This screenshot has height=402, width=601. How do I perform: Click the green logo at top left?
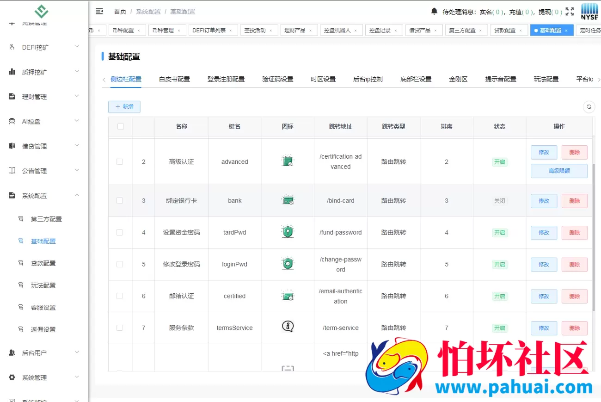pyautogui.click(x=42, y=11)
